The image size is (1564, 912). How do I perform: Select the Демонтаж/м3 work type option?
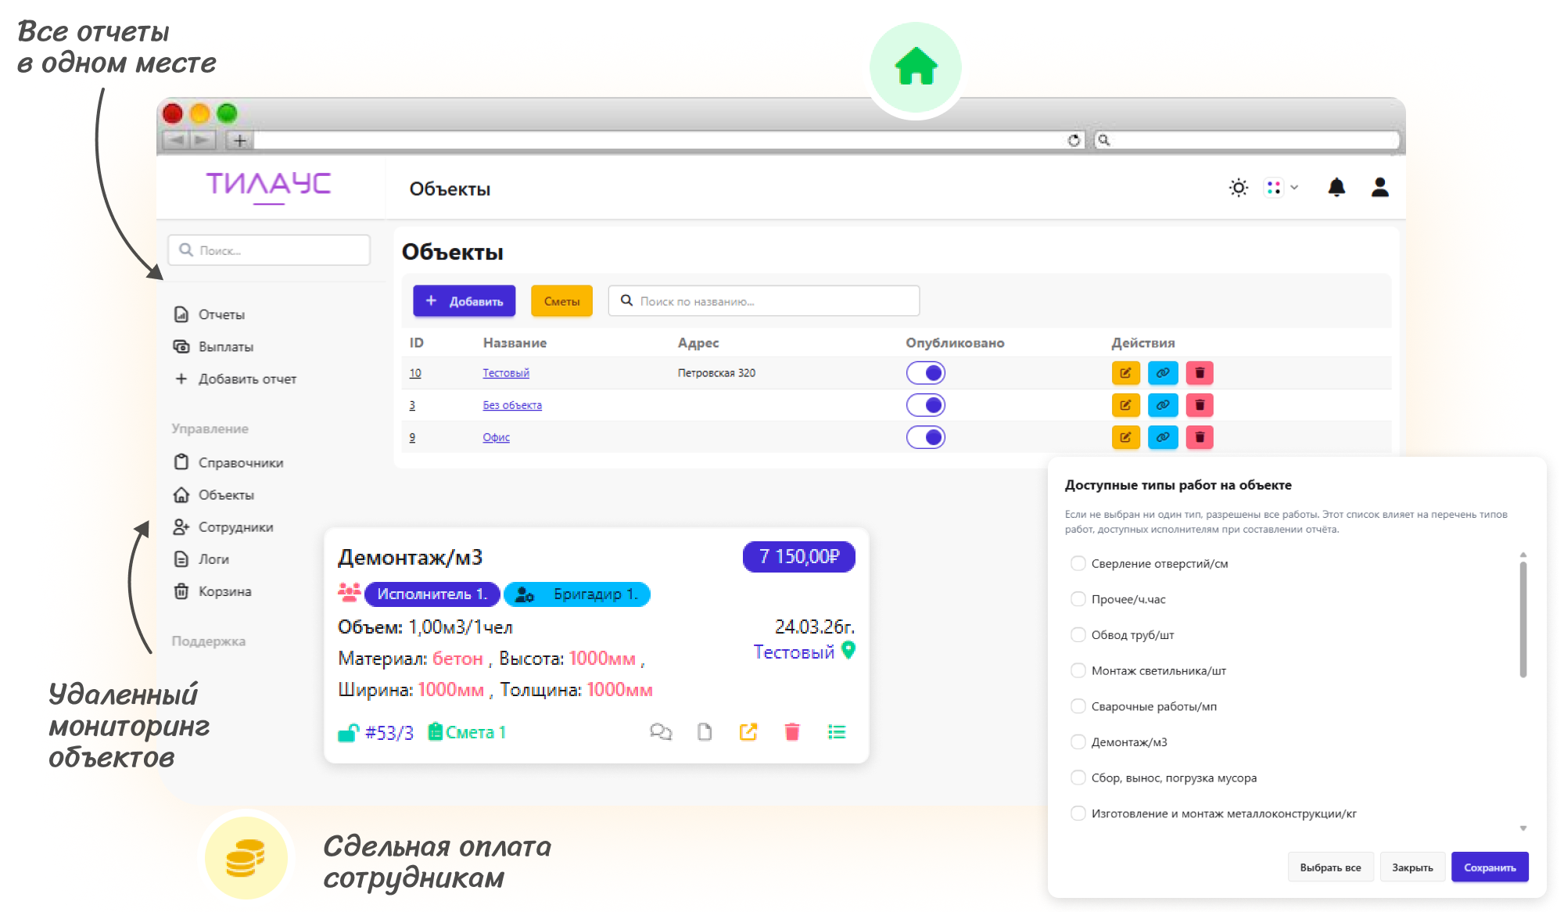[1078, 741]
